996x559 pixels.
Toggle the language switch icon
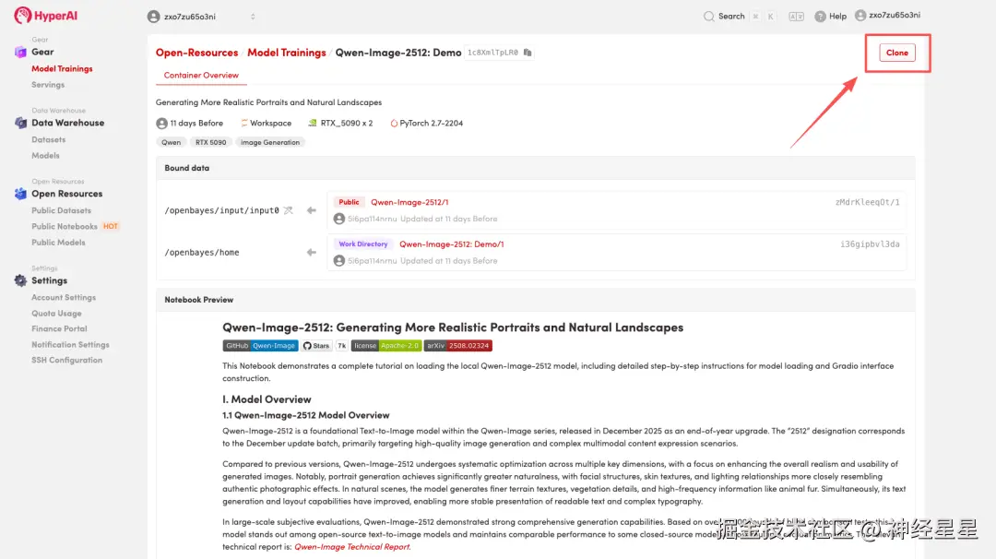point(796,17)
